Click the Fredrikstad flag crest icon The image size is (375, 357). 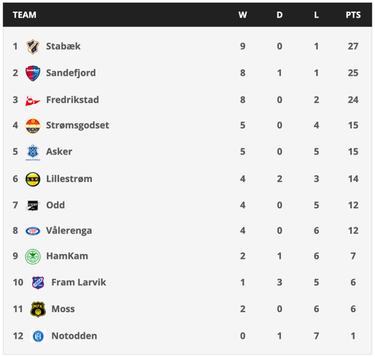33,100
